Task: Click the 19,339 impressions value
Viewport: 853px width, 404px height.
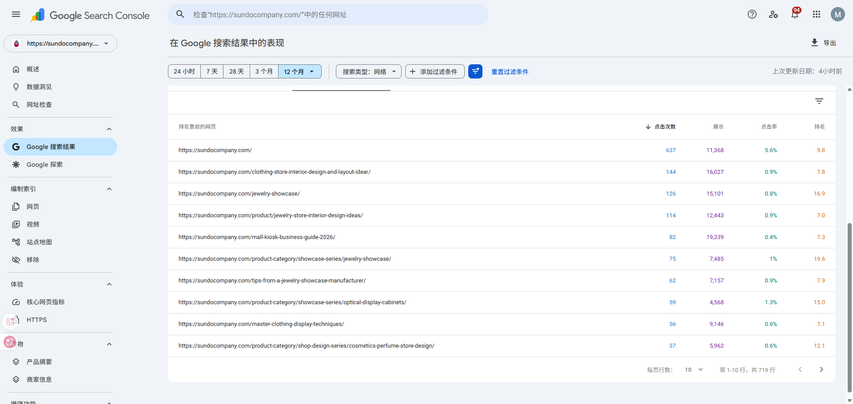Action: (x=715, y=237)
